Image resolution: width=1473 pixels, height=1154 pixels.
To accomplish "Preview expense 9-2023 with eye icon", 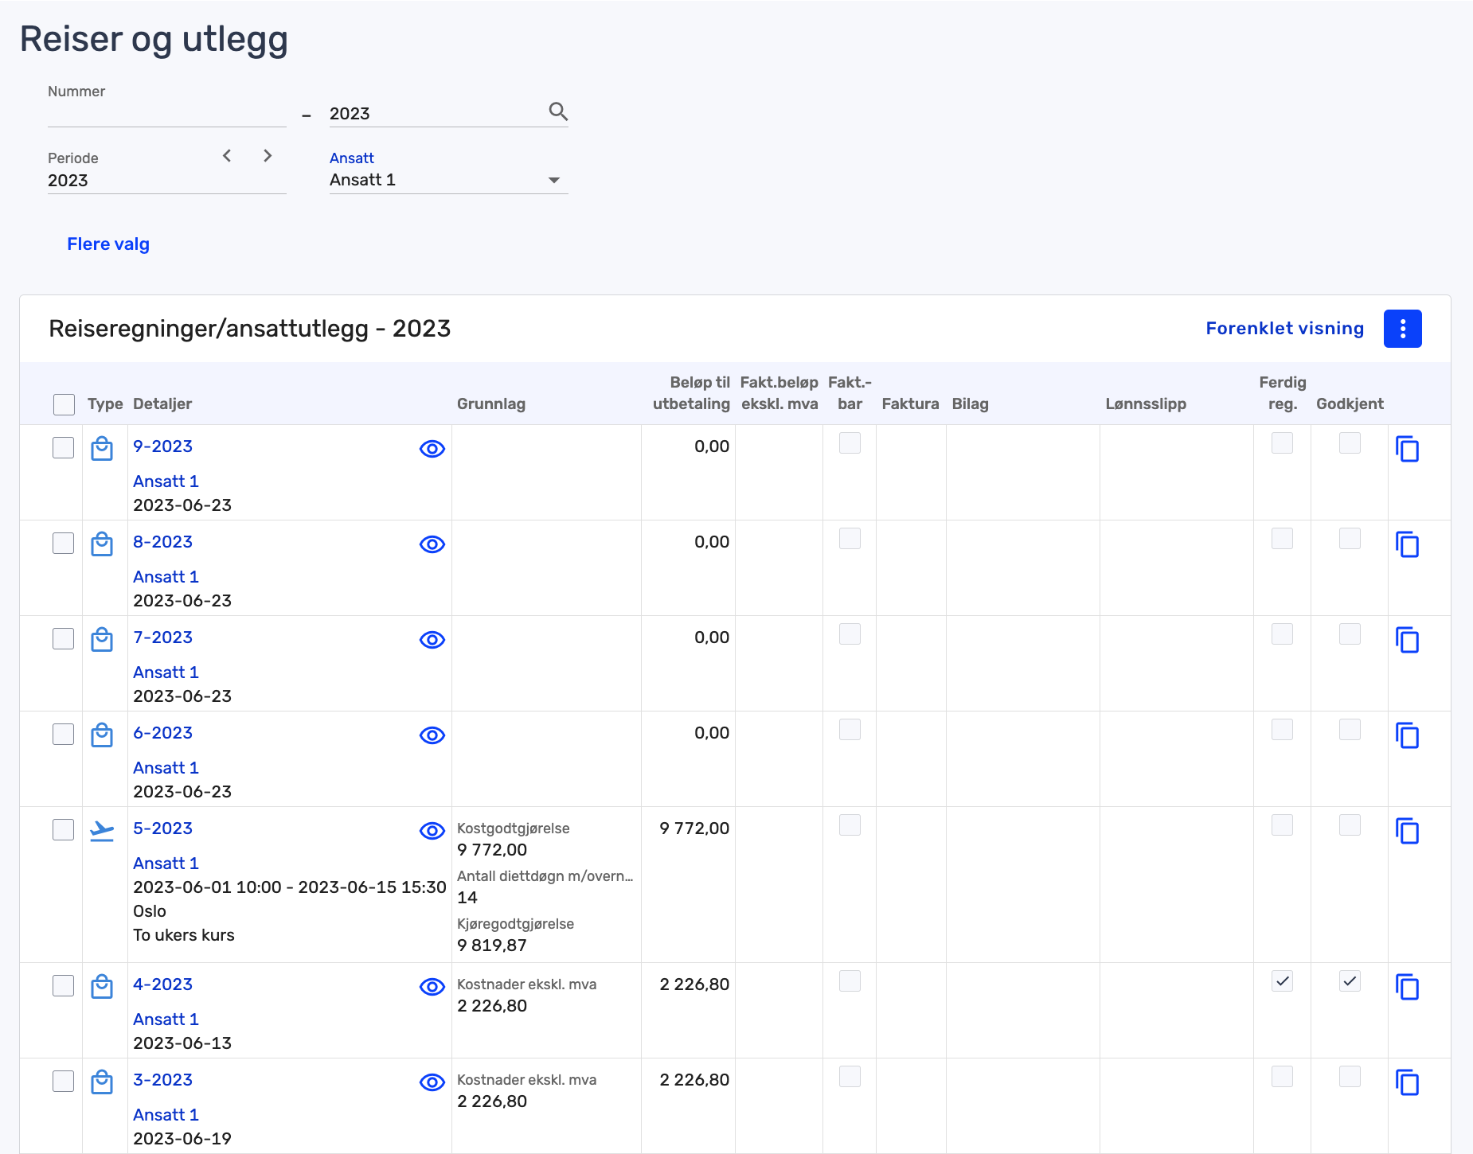I will (x=432, y=449).
